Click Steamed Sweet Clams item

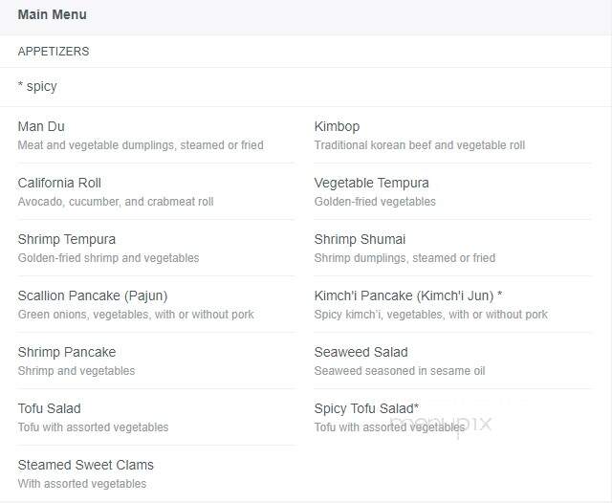[x=86, y=465]
